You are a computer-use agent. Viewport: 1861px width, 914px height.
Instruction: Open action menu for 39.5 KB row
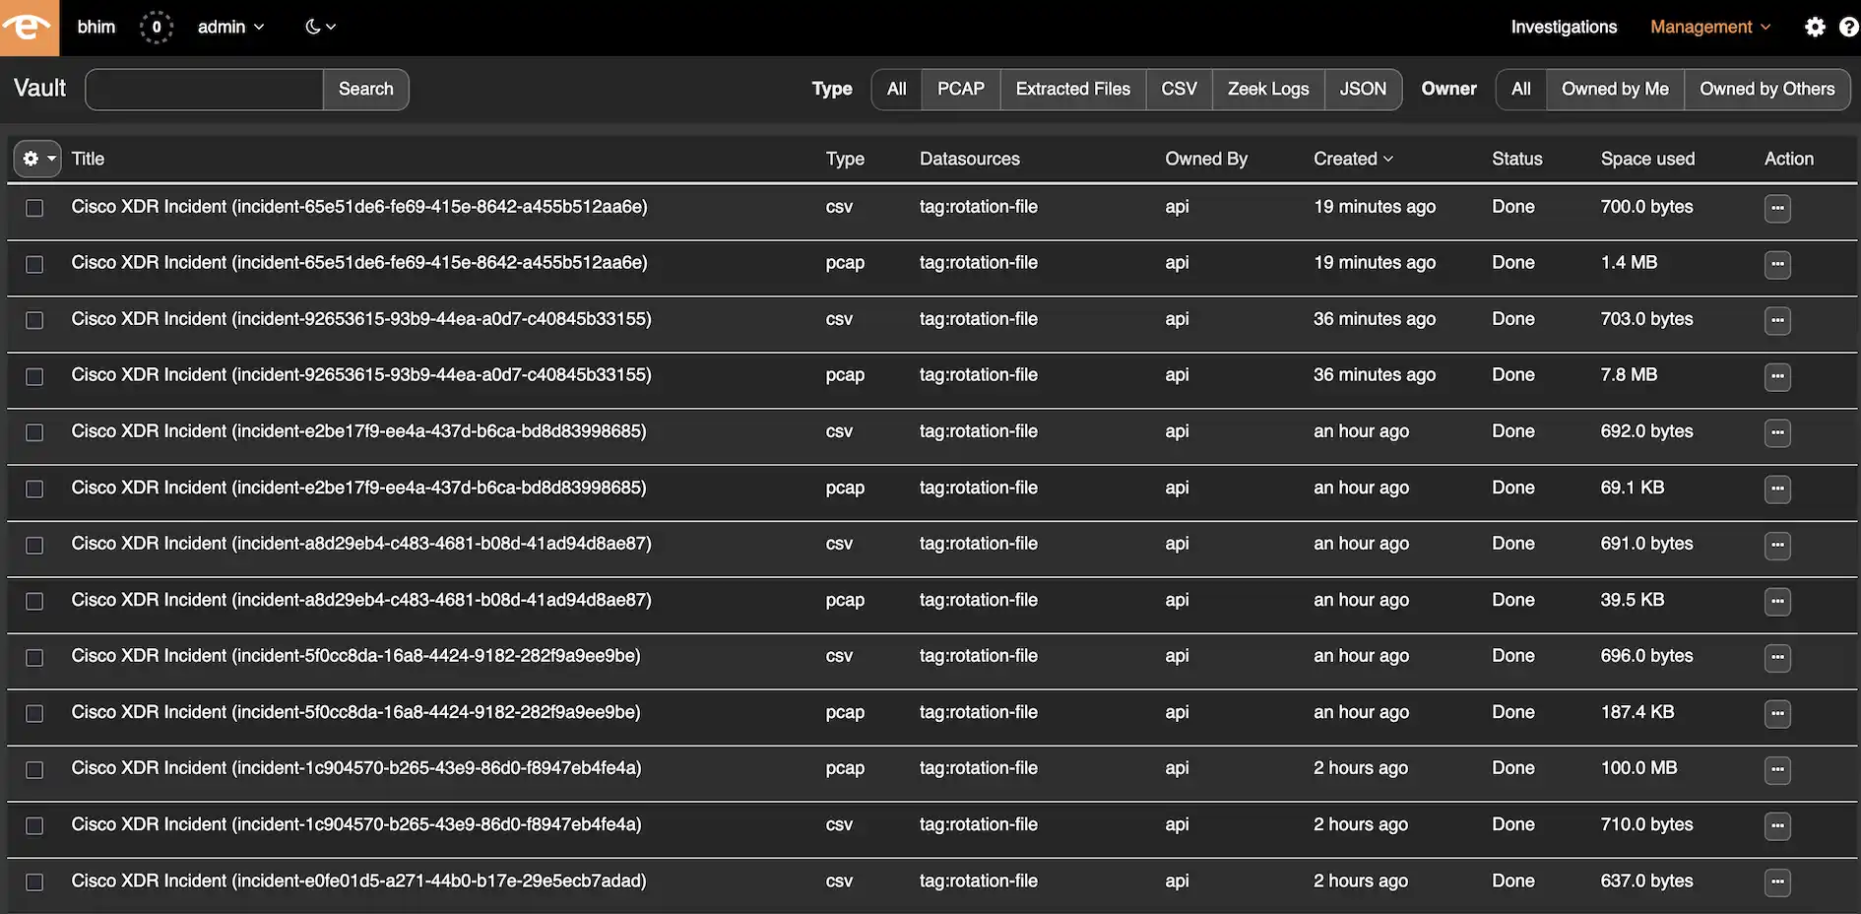pos(1777,601)
